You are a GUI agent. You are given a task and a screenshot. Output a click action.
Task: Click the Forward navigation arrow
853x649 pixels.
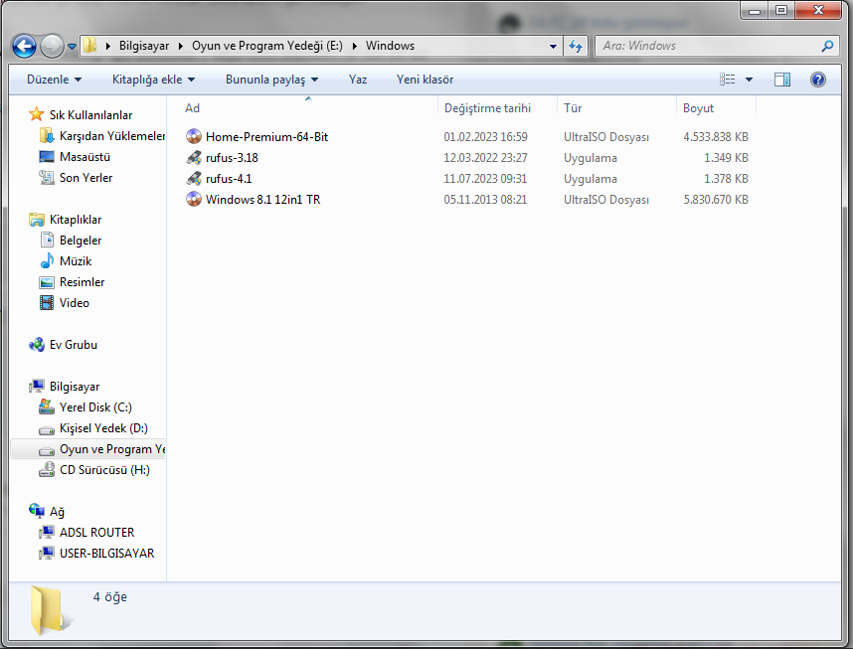pyautogui.click(x=53, y=46)
